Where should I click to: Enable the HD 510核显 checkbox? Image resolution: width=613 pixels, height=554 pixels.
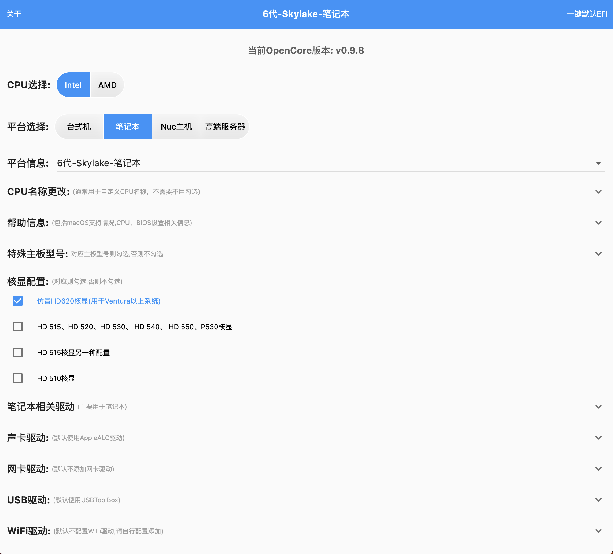[x=18, y=378]
